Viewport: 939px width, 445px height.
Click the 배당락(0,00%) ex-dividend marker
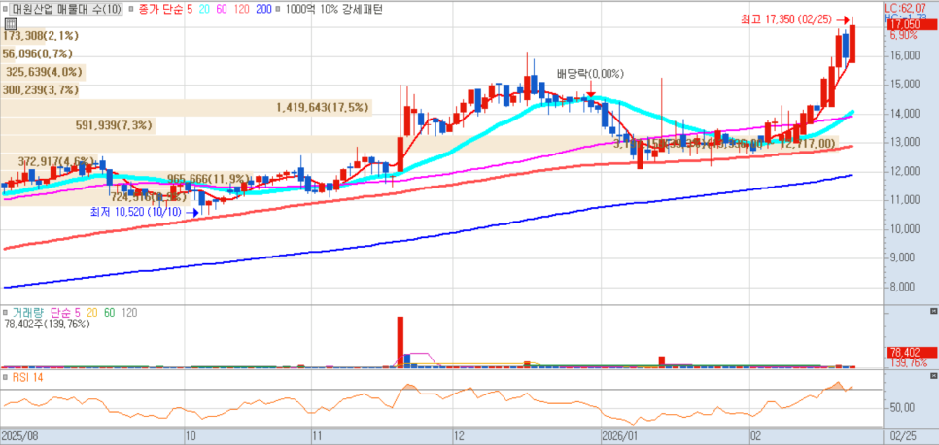point(590,74)
